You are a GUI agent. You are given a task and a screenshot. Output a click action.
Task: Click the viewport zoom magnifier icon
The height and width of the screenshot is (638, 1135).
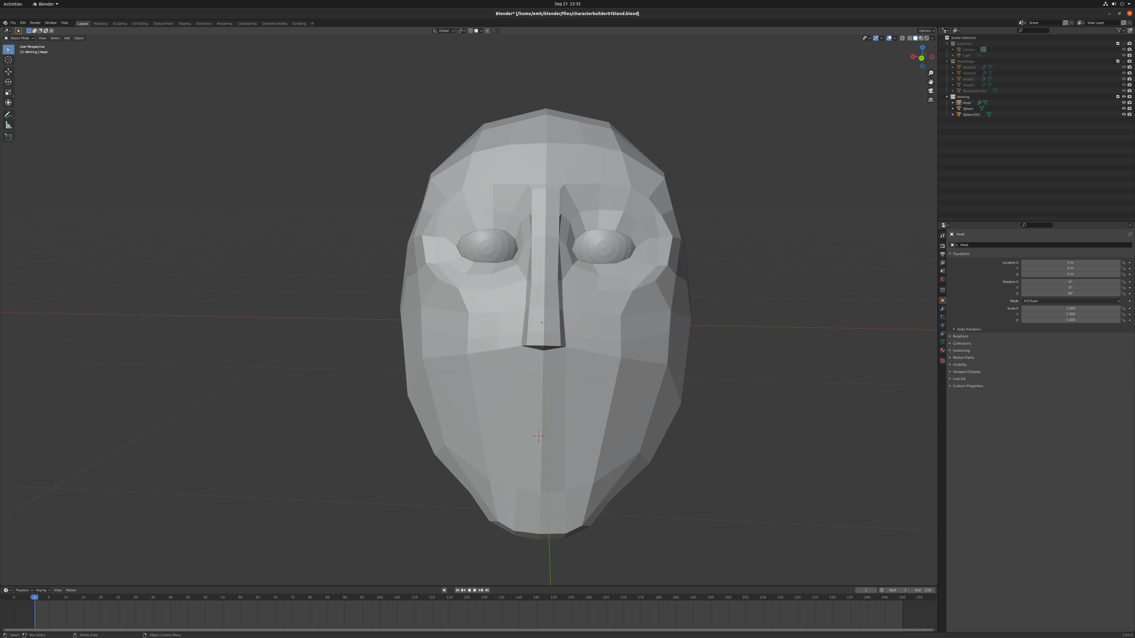tap(930, 73)
